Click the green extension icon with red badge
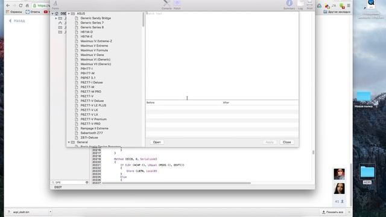Screen dimensions: 386x217 (342, 5)
